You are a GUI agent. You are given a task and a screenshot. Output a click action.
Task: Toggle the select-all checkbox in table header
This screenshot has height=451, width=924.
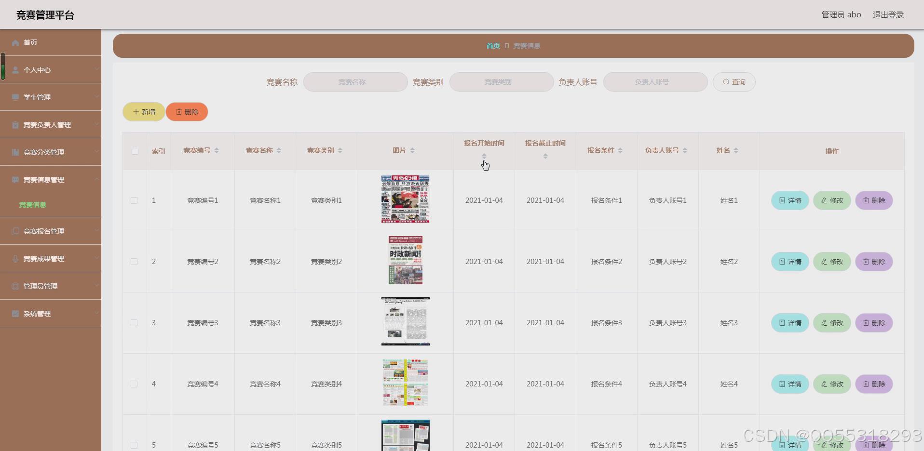135,151
